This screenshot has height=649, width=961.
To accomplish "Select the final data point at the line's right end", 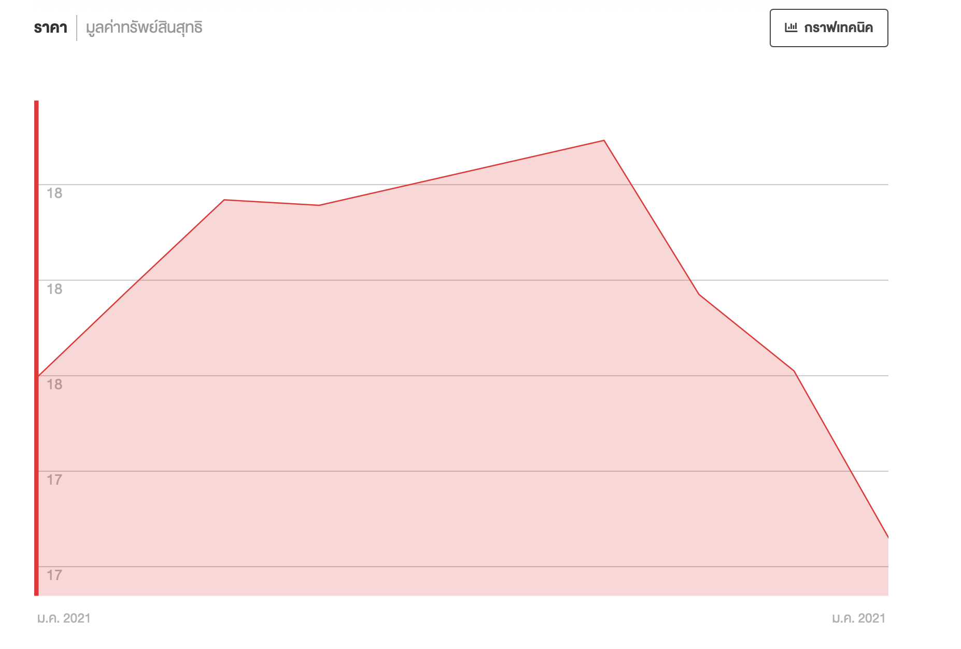I will [887, 537].
